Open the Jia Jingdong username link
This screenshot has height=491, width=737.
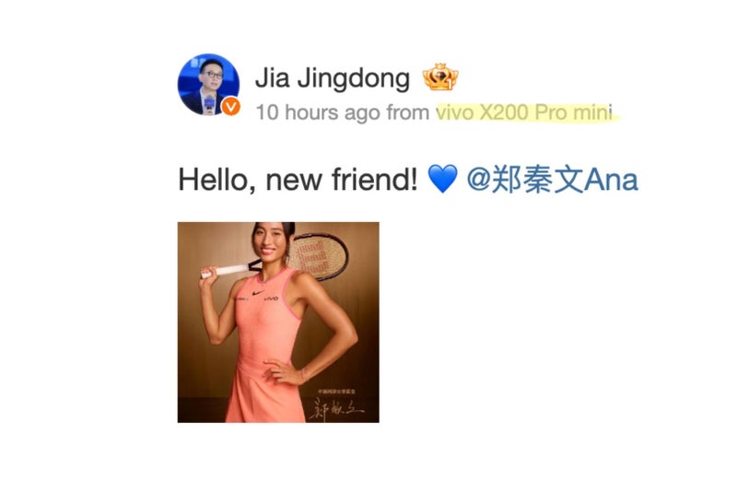coord(333,78)
